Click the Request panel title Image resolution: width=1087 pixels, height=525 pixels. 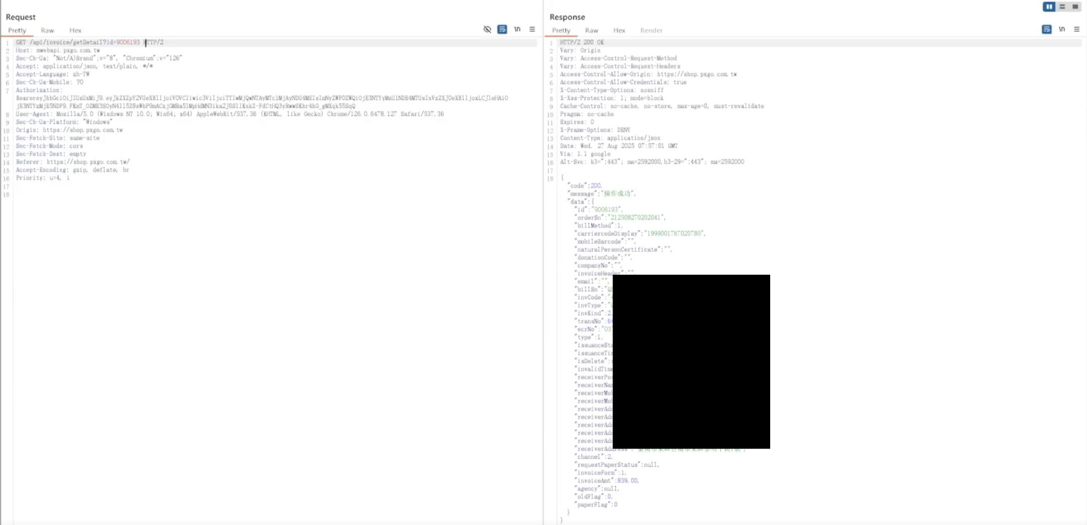[x=21, y=17]
